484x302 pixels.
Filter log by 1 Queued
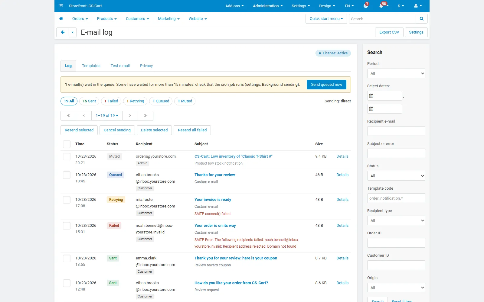point(161,101)
